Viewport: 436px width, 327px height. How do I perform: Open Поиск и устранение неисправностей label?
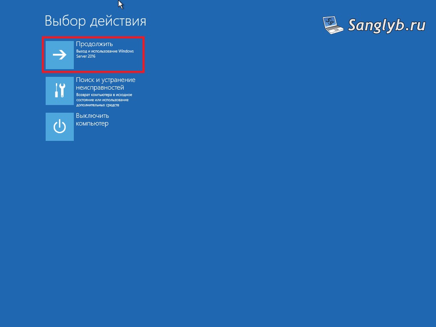pyautogui.click(x=106, y=84)
